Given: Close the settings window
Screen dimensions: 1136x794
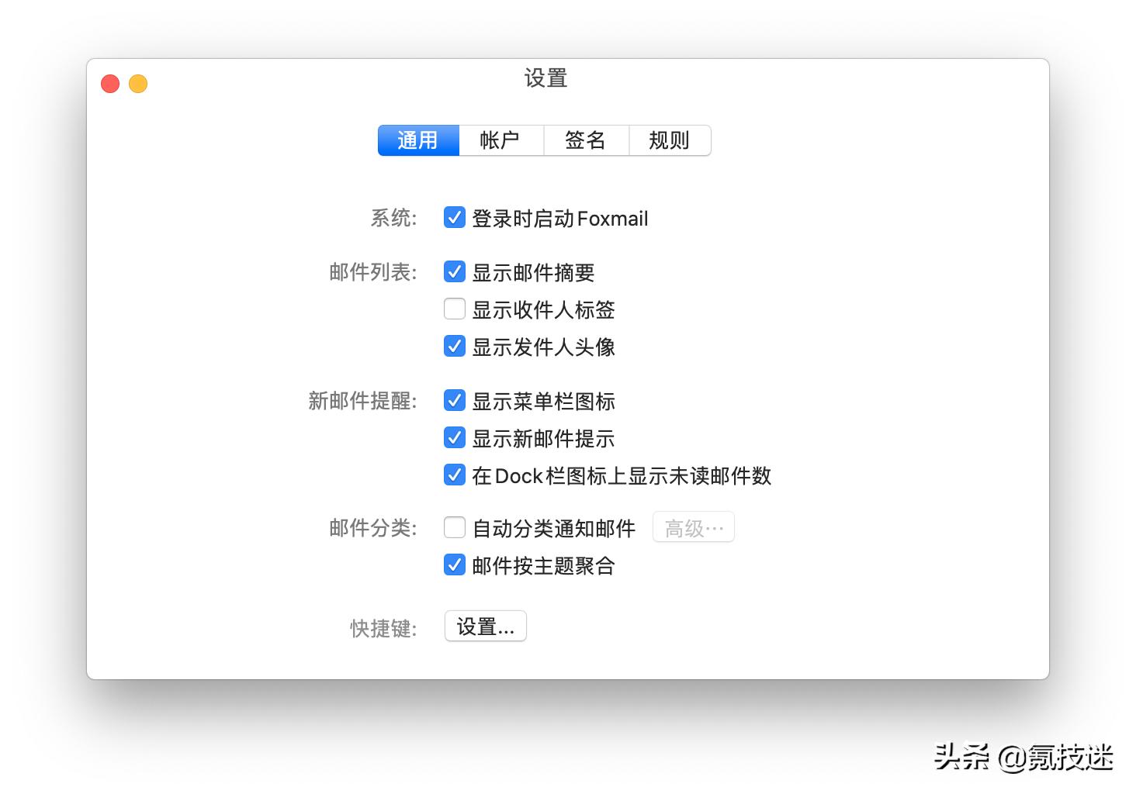Looking at the screenshot, I should [109, 83].
